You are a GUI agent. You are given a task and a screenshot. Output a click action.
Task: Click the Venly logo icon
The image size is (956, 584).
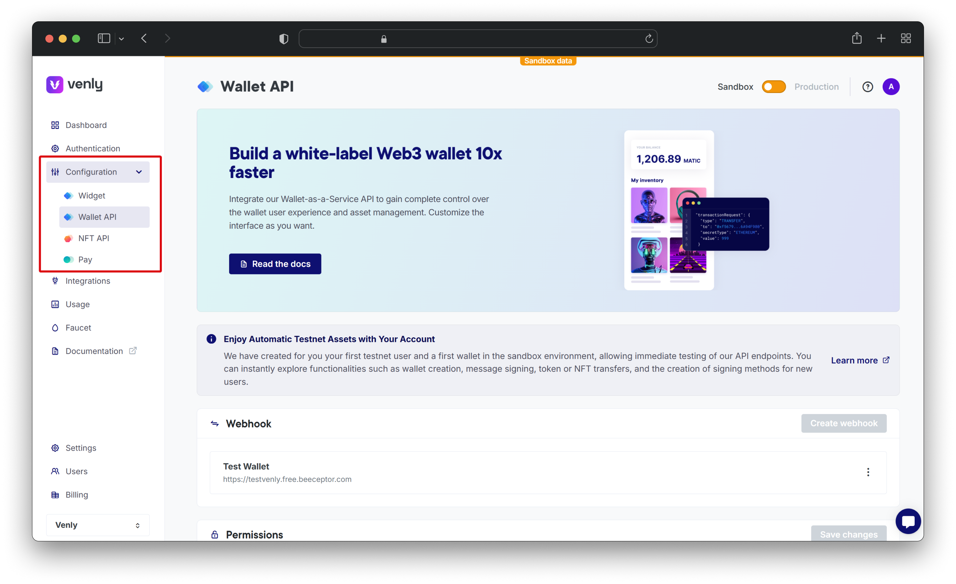pos(55,85)
